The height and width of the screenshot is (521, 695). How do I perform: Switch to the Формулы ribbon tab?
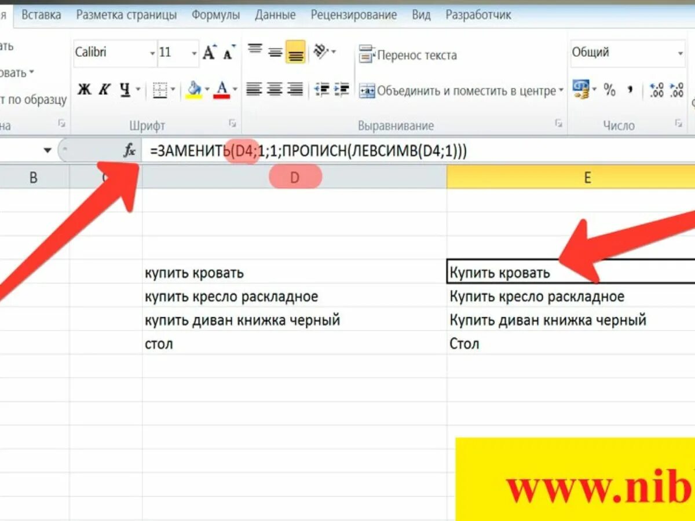(x=215, y=14)
